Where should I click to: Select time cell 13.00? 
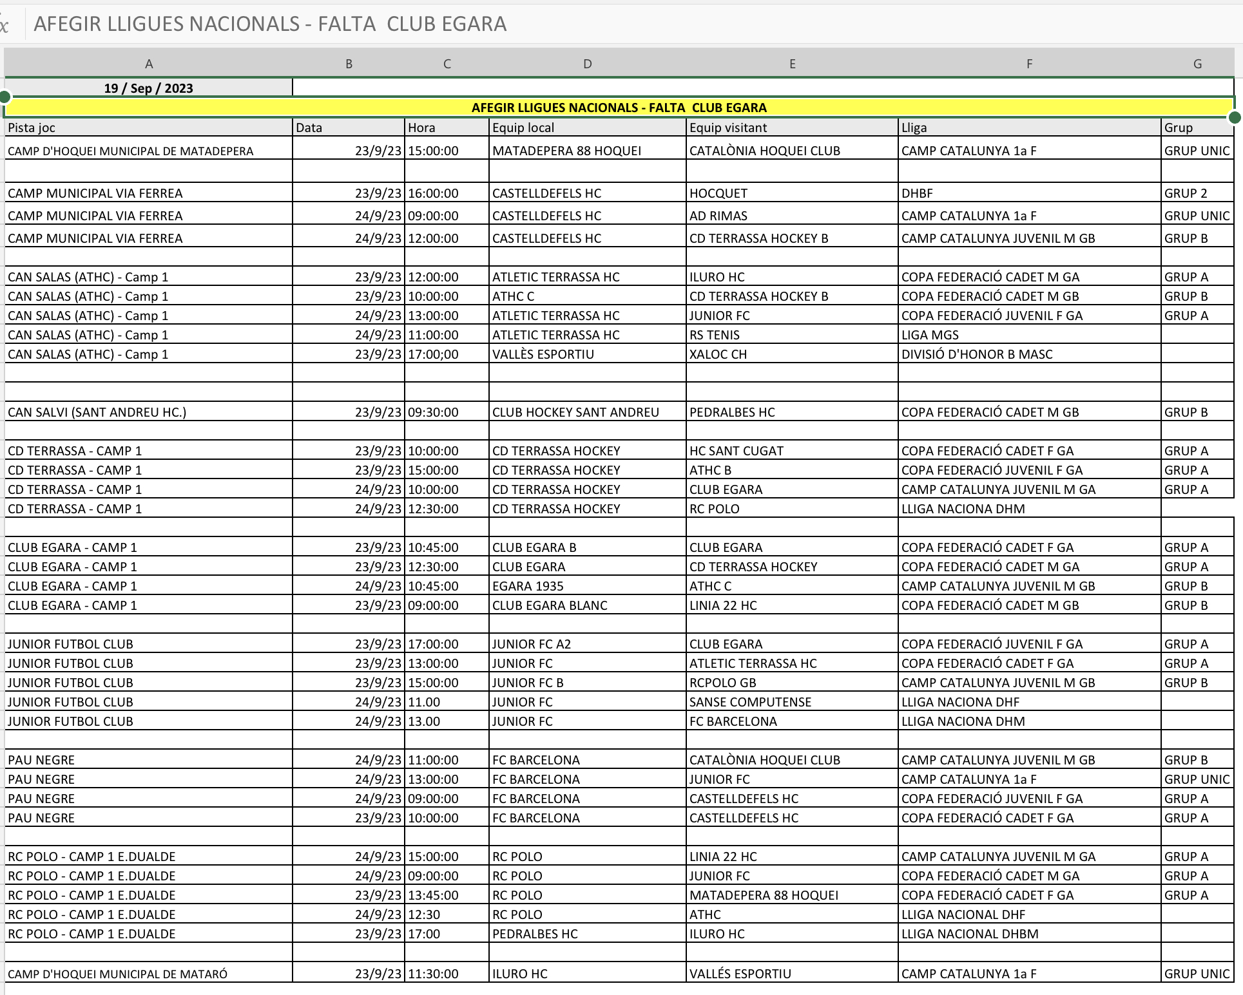coord(447,721)
